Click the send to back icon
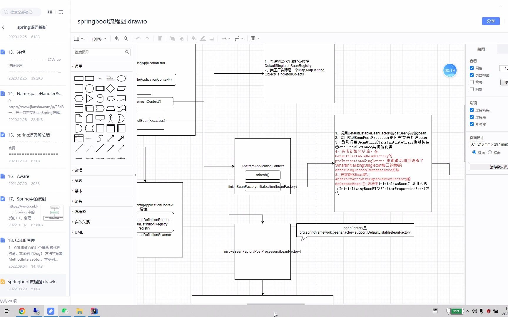The image size is (508, 317). click(181, 38)
